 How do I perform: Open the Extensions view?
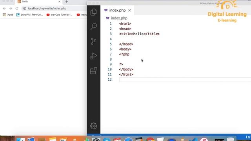(x=93, y=70)
